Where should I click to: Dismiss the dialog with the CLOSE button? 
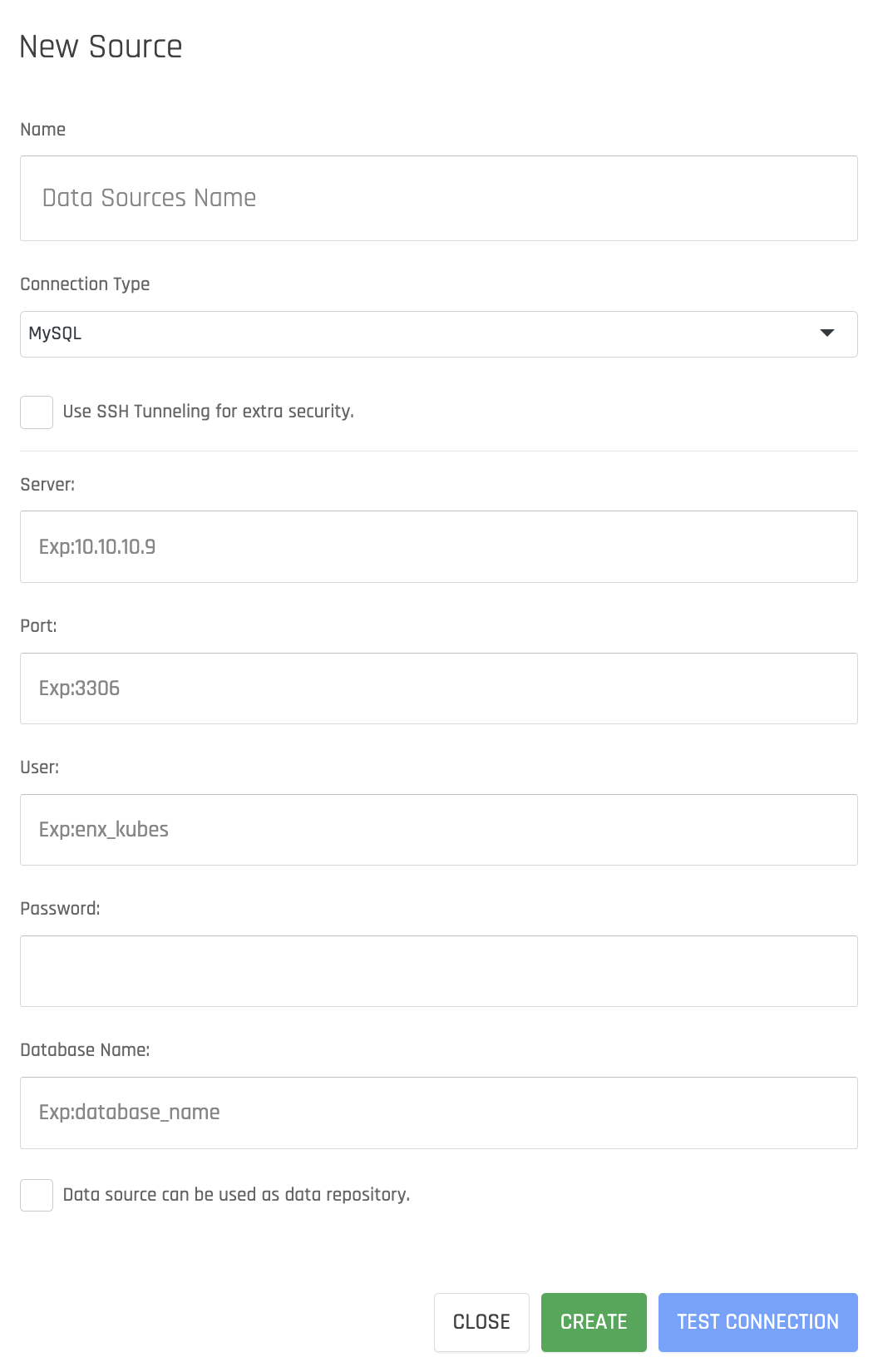481,1322
